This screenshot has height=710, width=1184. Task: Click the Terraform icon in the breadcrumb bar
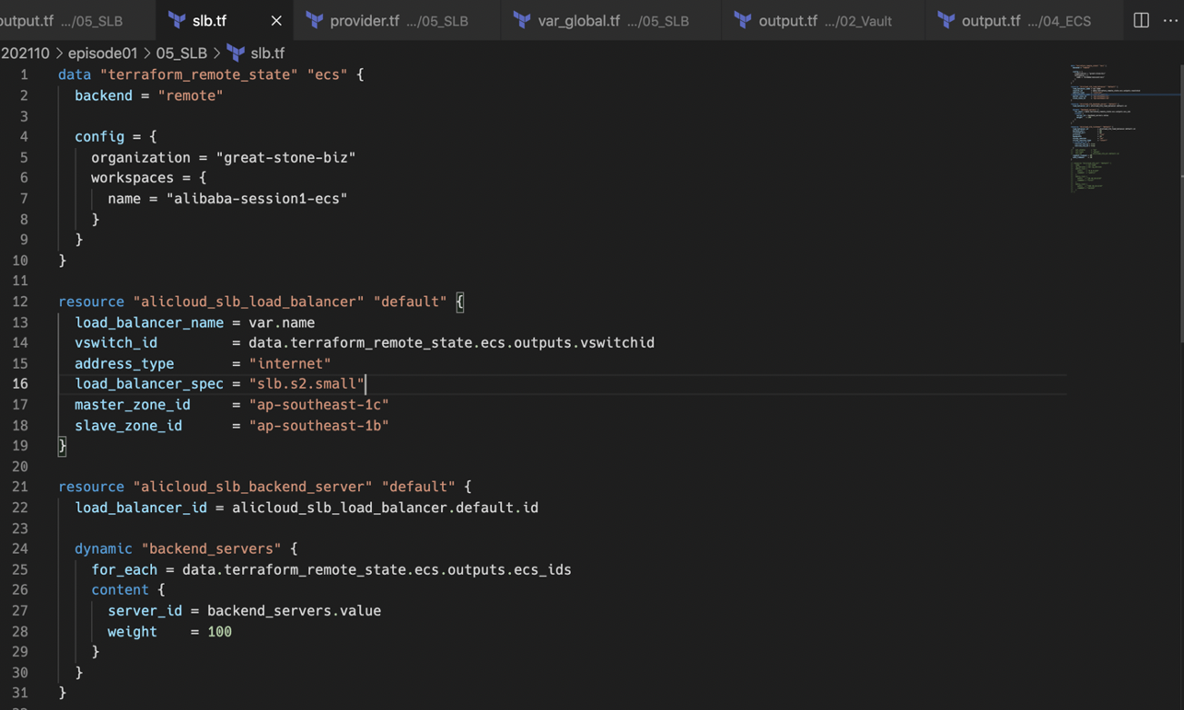click(x=236, y=52)
